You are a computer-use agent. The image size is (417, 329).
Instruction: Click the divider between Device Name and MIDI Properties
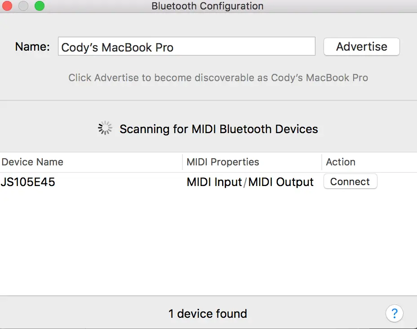pyautogui.click(x=182, y=162)
